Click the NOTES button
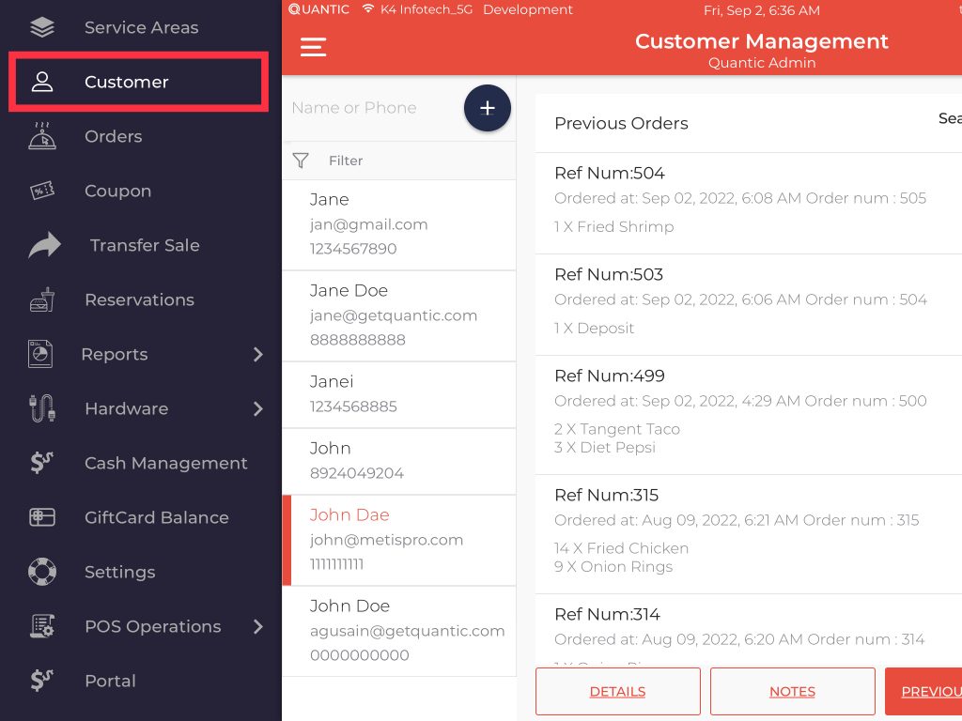This screenshot has width=962, height=721. [x=792, y=692]
